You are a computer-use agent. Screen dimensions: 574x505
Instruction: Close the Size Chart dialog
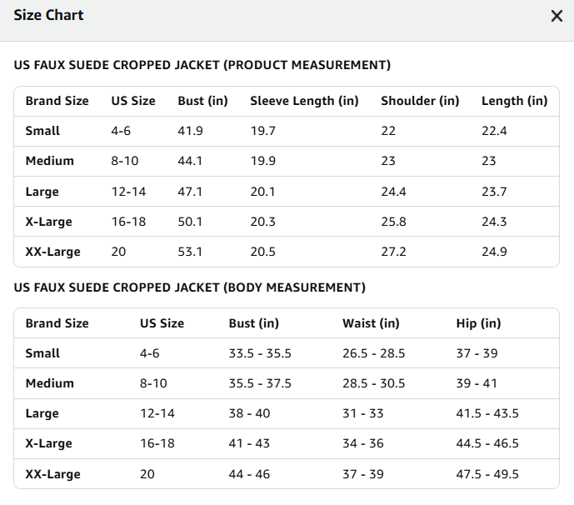coord(557,16)
